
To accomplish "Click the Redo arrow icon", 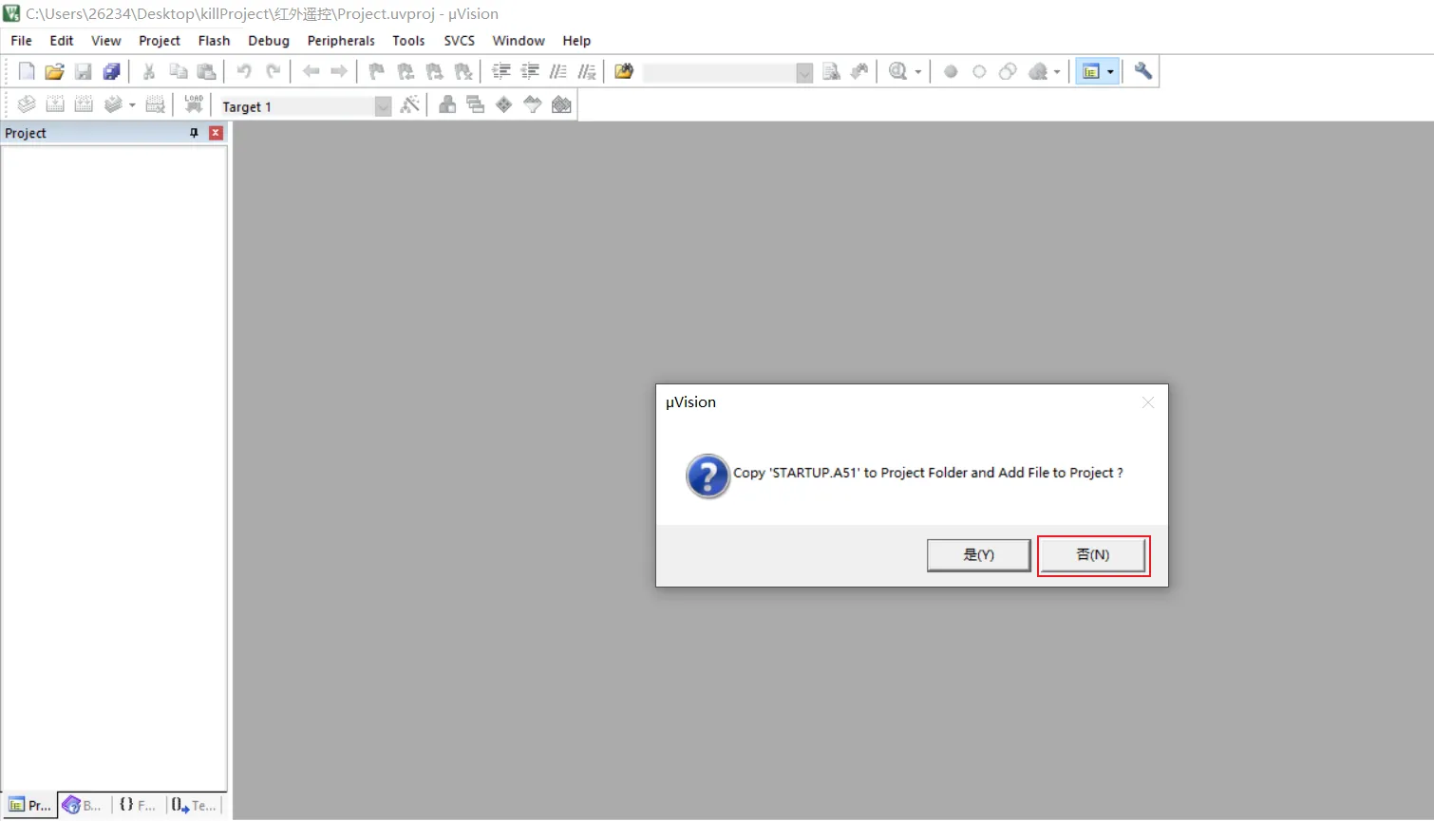I will pos(274,71).
